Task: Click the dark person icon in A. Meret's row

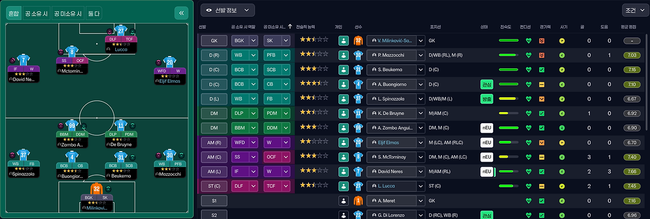Action: coord(344,200)
